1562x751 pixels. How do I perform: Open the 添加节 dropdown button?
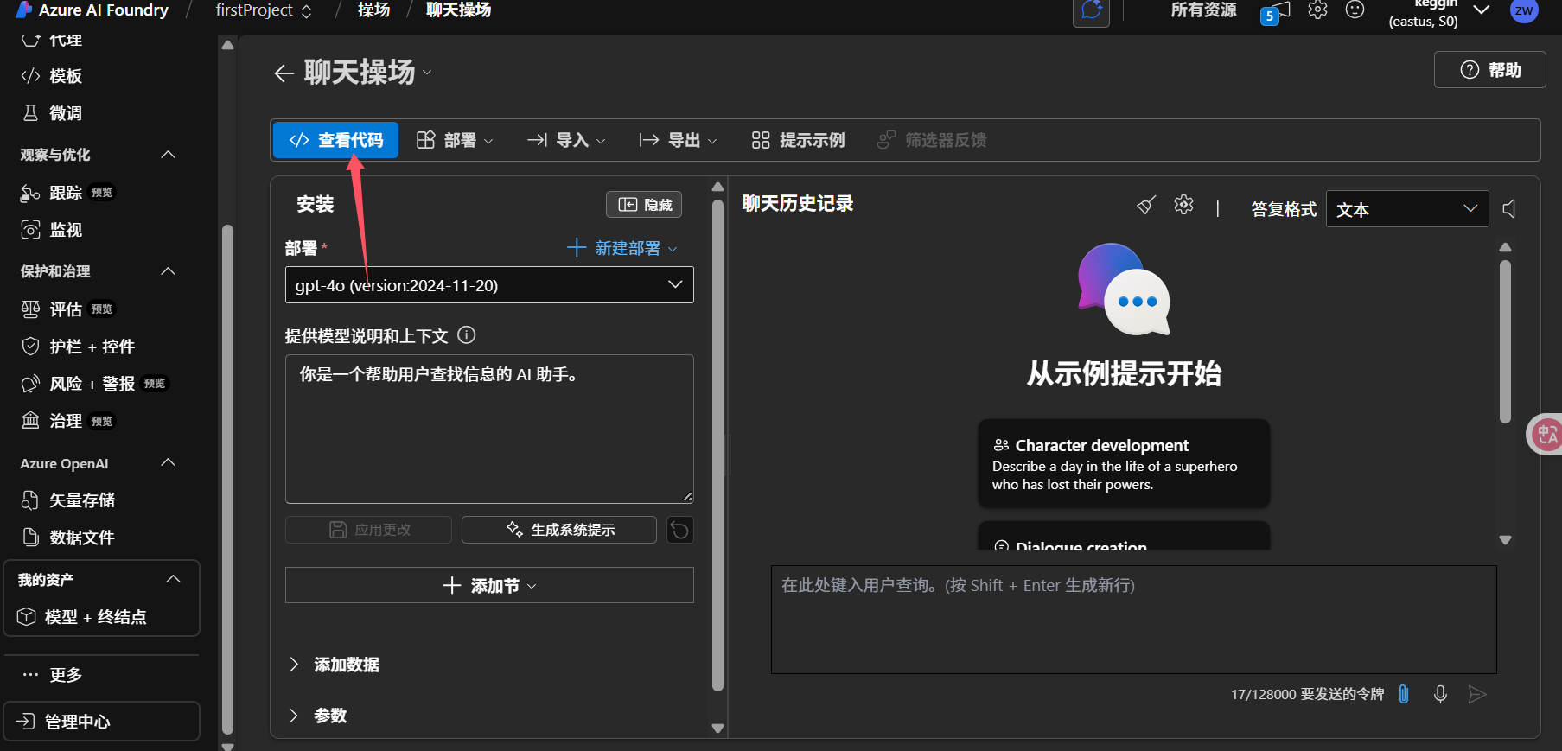point(489,585)
